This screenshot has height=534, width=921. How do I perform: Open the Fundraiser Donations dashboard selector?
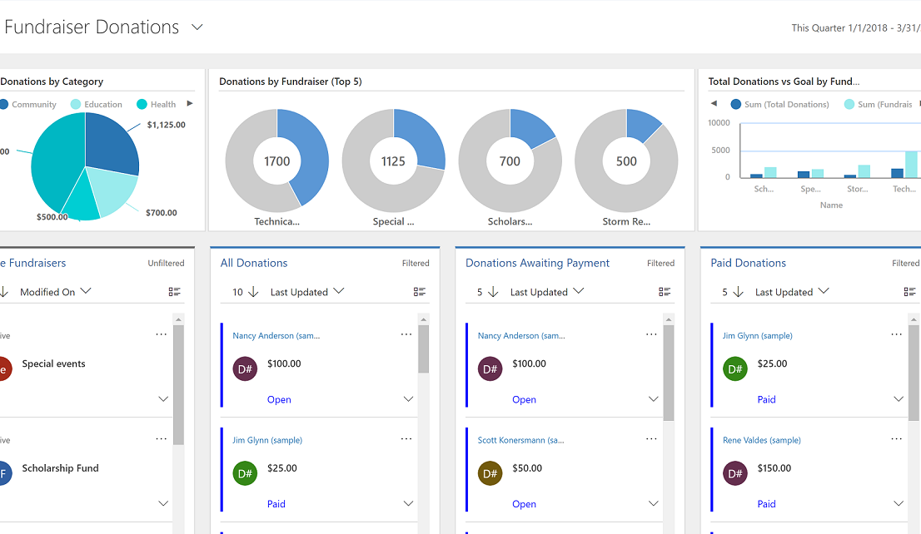(x=197, y=27)
